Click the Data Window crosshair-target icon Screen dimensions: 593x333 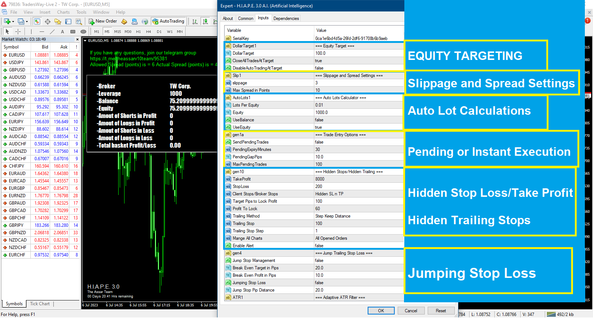click(47, 21)
